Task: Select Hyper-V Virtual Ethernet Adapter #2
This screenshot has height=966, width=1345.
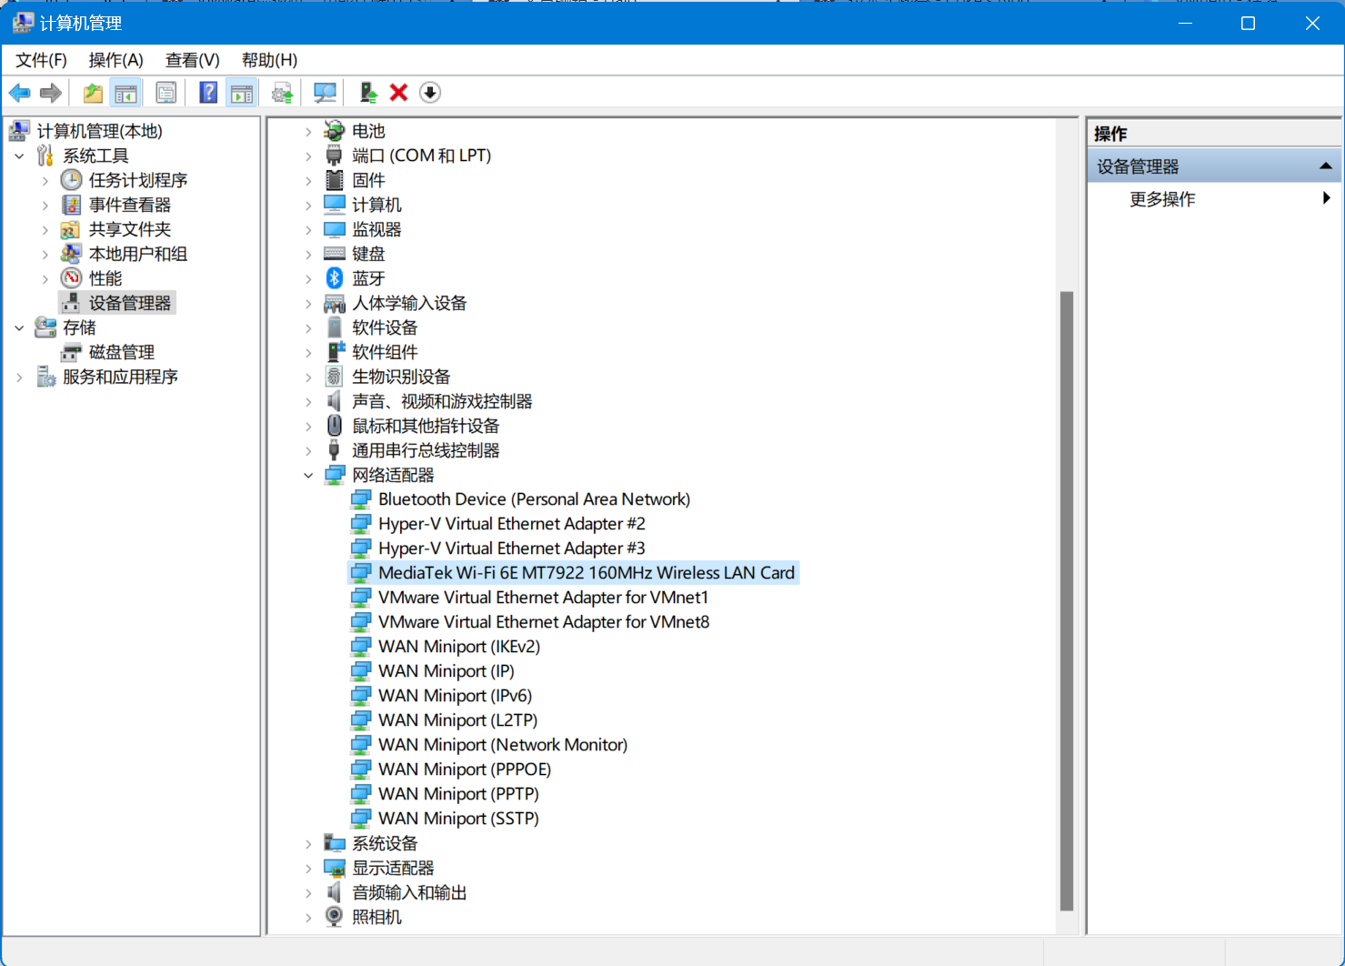Action: click(511, 524)
